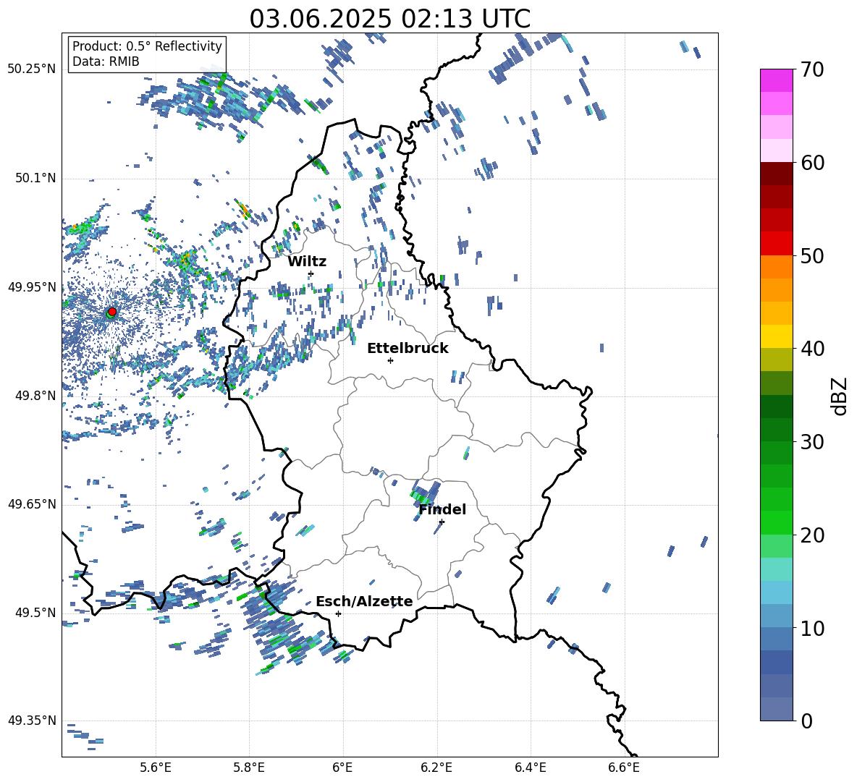Click the 6.2°E longitude label
This screenshot has width=857, height=782.
pos(436,768)
